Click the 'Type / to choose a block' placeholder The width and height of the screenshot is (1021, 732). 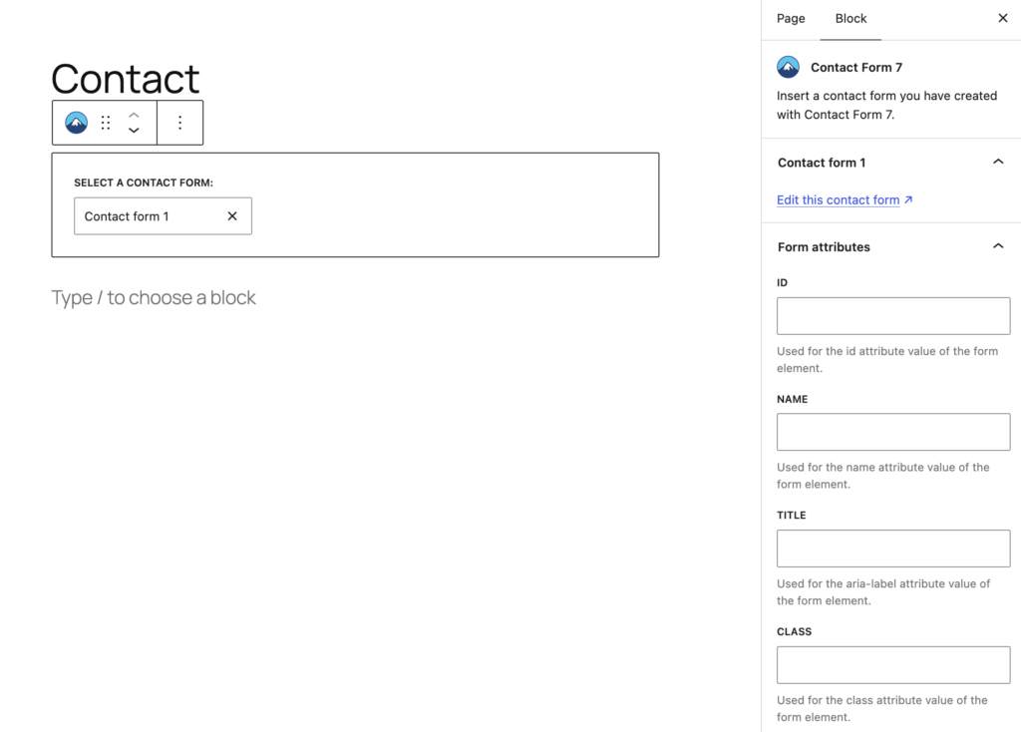tap(154, 297)
